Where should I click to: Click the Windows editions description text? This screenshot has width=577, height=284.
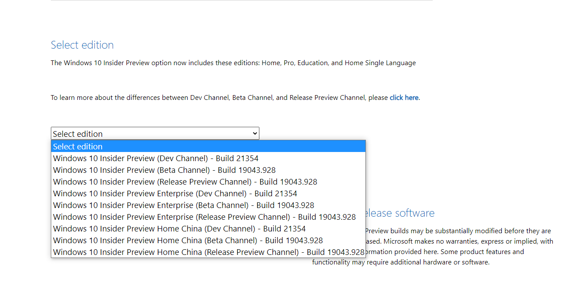[x=233, y=63]
